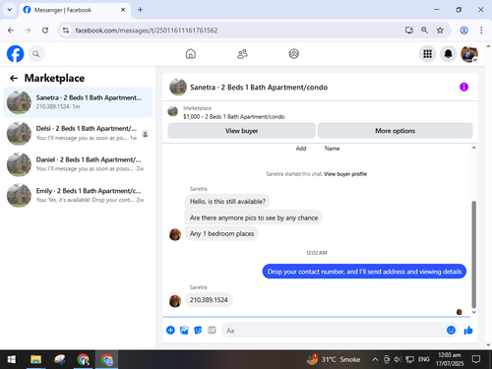Click the chat scrollbar thumb
The image size is (492, 369).
(x=473, y=254)
